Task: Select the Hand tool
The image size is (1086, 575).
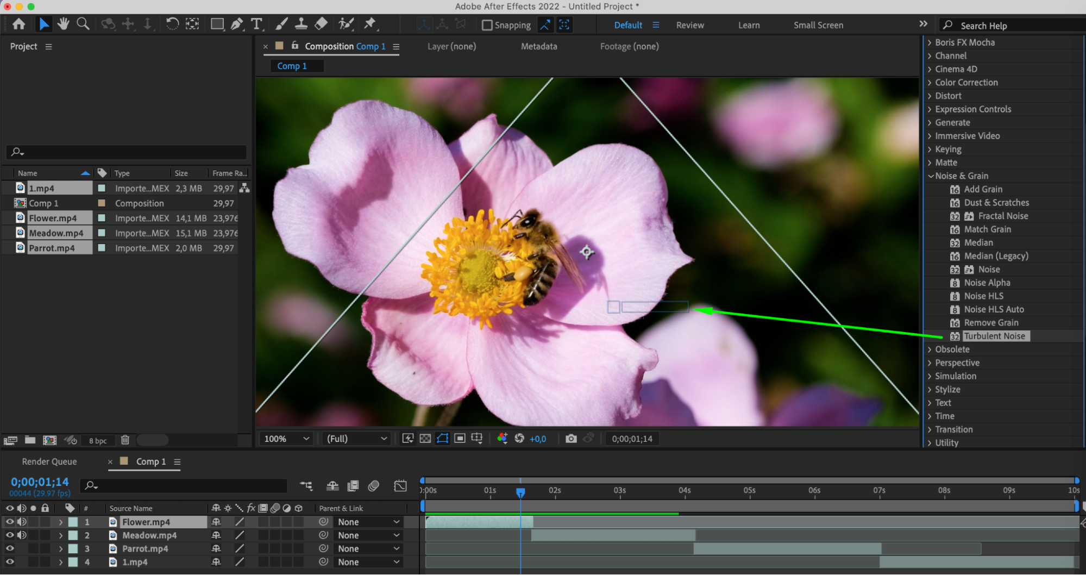Action: coord(64,24)
